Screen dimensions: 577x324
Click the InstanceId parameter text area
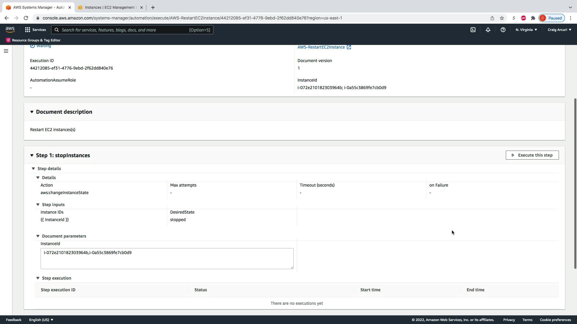click(167, 258)
